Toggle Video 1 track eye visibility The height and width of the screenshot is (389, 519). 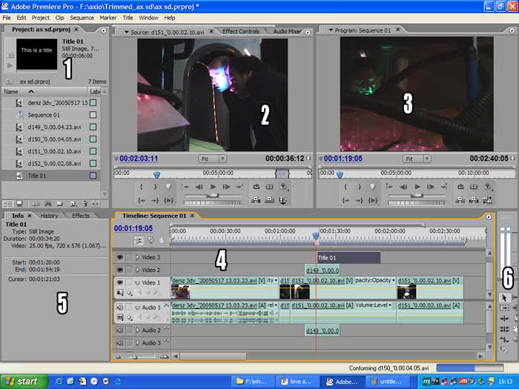coord(120,282)
